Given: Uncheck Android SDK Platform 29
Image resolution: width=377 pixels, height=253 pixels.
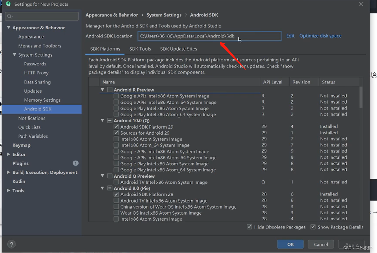Looking at the screenshot, I should [x=116, y=126].
